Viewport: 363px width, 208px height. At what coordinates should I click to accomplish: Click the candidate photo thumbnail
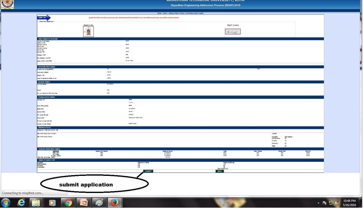point(88,32)
